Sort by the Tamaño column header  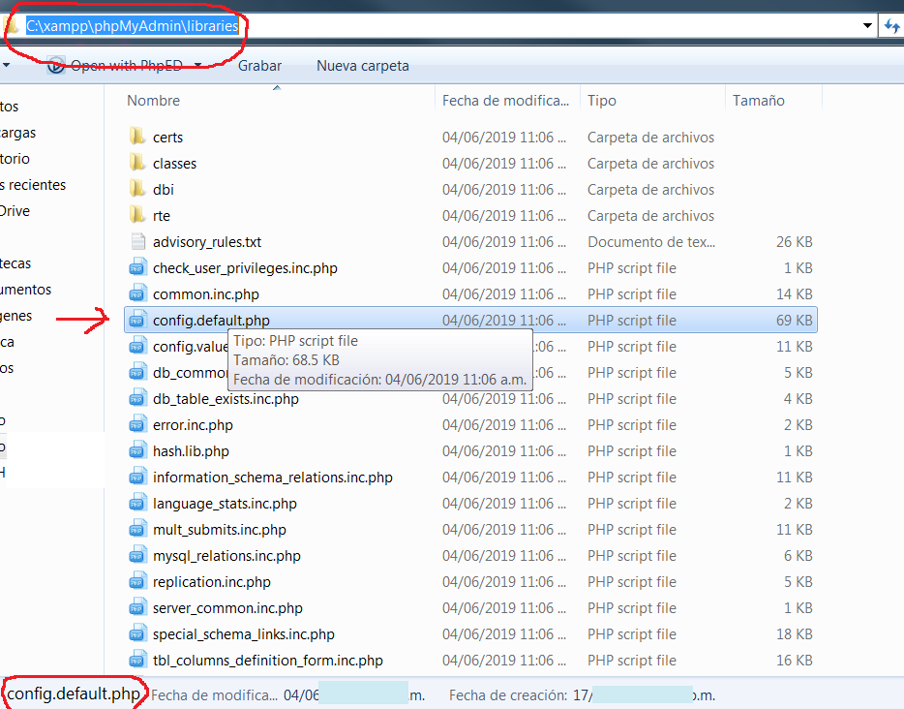[x=758, y=101]
